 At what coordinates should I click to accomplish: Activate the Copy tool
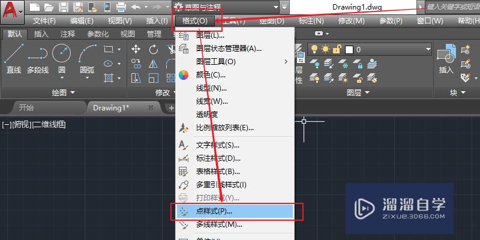point(136,64)
